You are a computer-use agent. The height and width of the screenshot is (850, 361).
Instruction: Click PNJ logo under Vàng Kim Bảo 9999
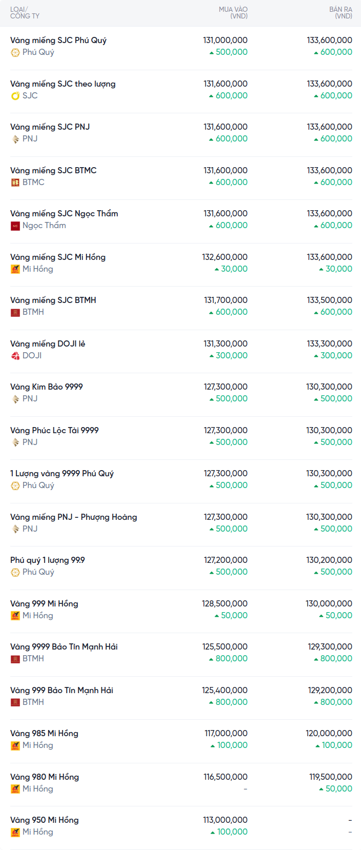tap(15, 399)
